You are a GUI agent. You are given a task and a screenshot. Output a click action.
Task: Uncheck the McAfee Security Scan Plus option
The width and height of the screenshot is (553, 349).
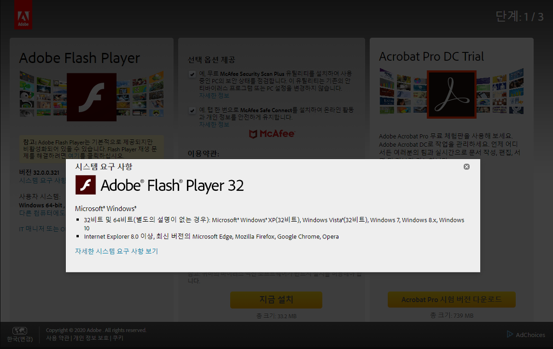[192, 74]
